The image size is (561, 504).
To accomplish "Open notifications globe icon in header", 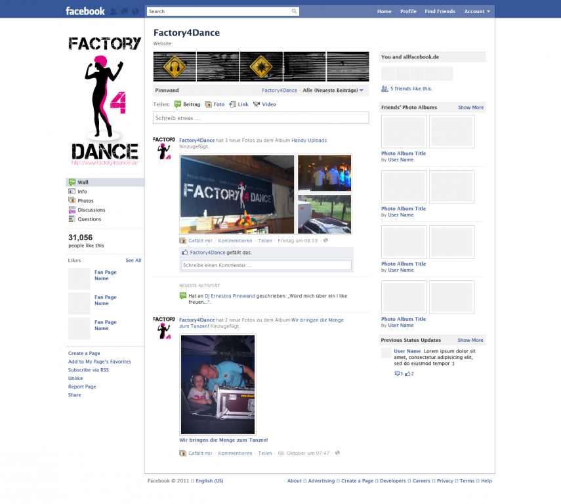I will click(x=135, y=11).
